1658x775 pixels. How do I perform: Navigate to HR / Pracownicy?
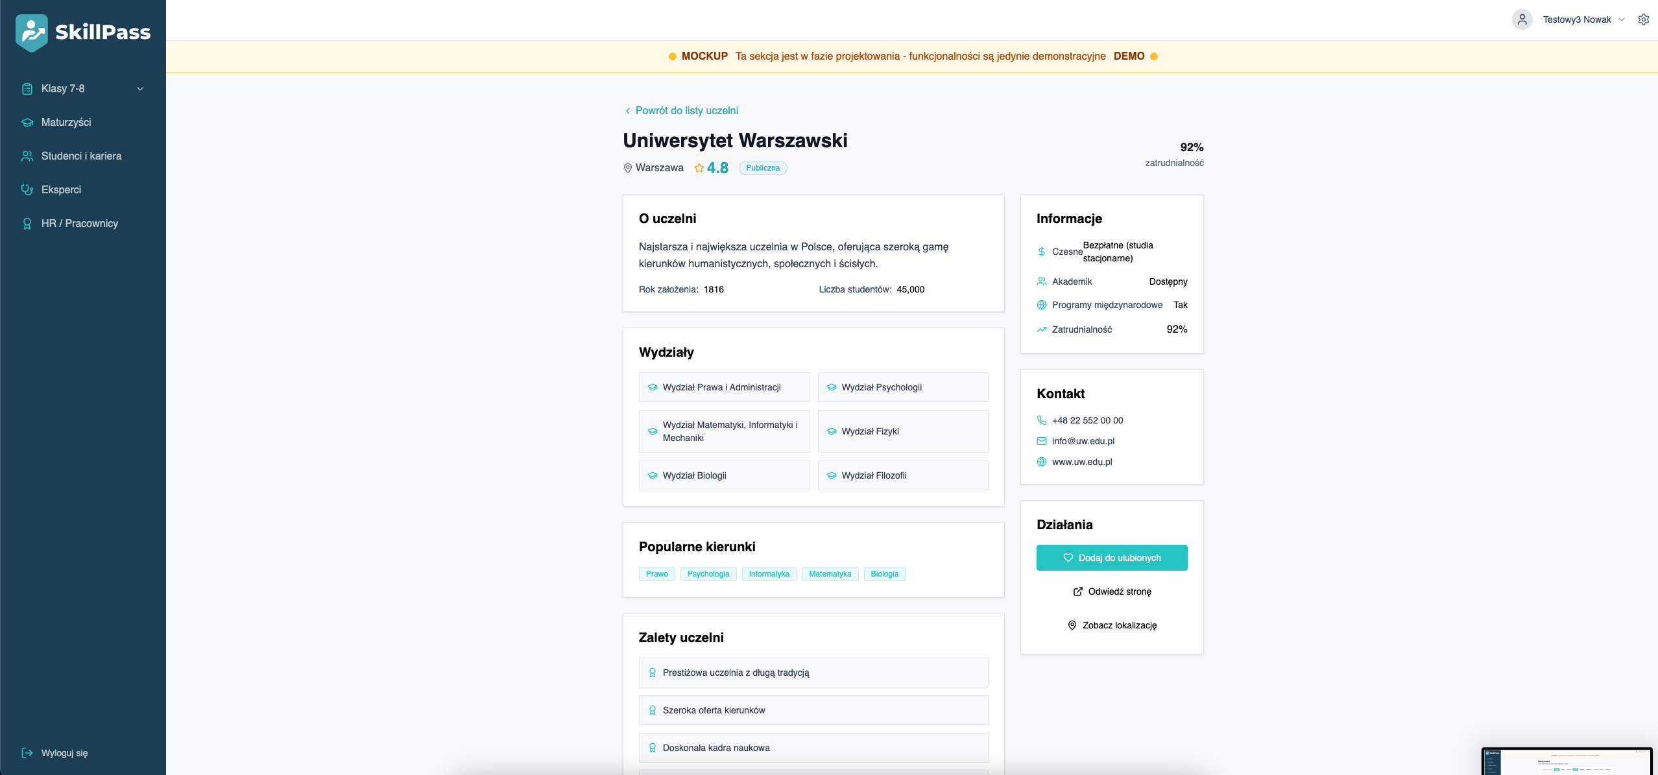pyautogui.click(x=83, y=224)
